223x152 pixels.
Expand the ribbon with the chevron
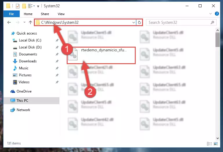[x=210, y=14]
